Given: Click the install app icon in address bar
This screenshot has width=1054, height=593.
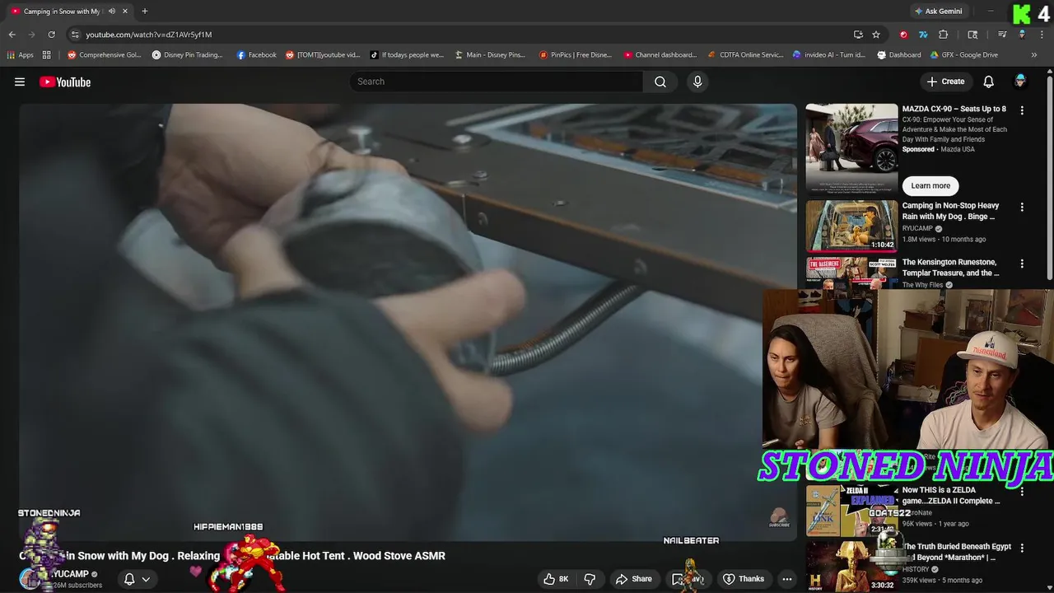Looking at the screenshot, I should pyautogui.click(x=858, y=35).
